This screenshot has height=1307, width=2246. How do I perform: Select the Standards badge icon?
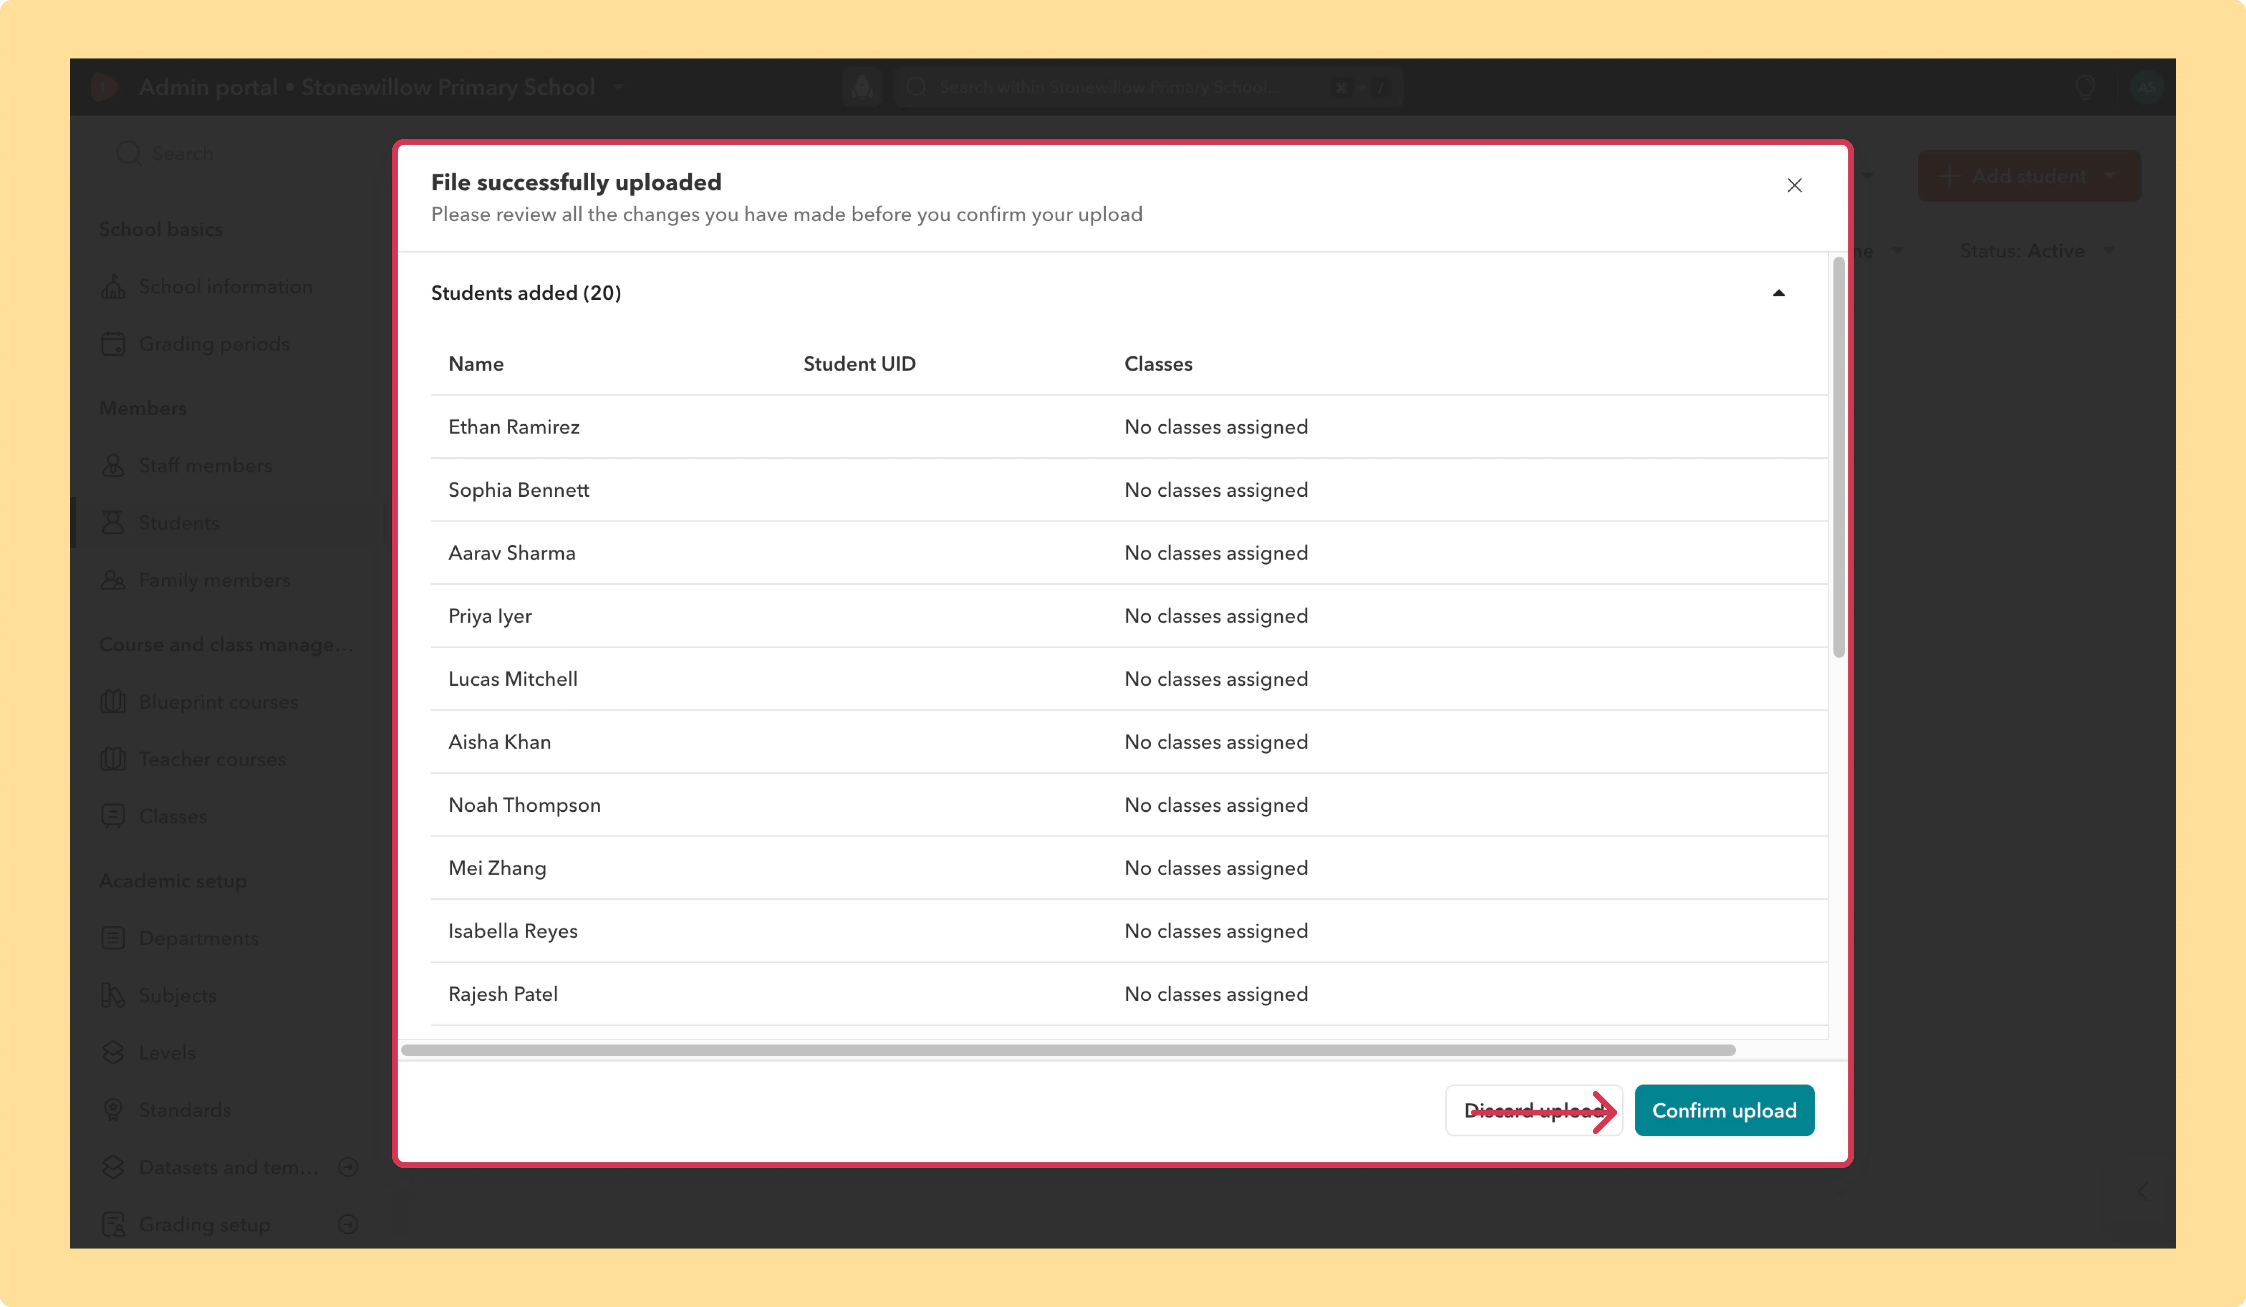point(113,1110)
